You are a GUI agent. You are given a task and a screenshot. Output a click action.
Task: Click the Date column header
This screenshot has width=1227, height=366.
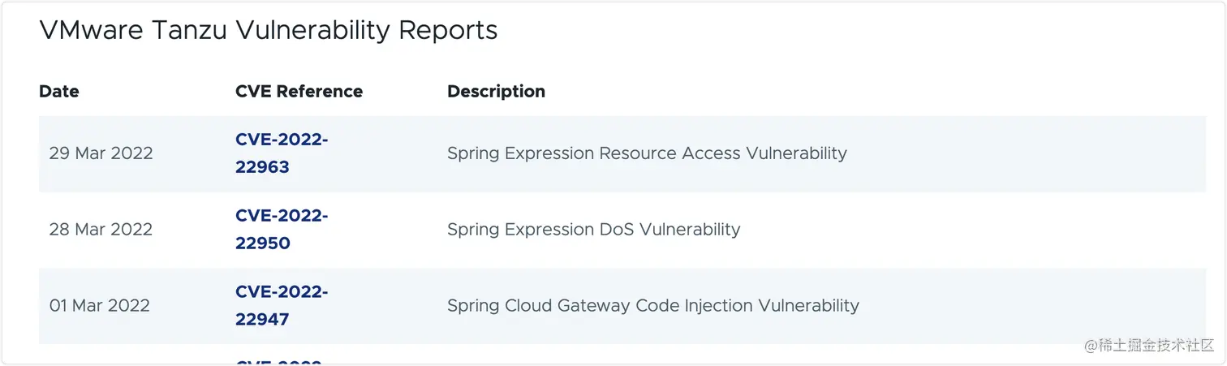pos(59,92)
